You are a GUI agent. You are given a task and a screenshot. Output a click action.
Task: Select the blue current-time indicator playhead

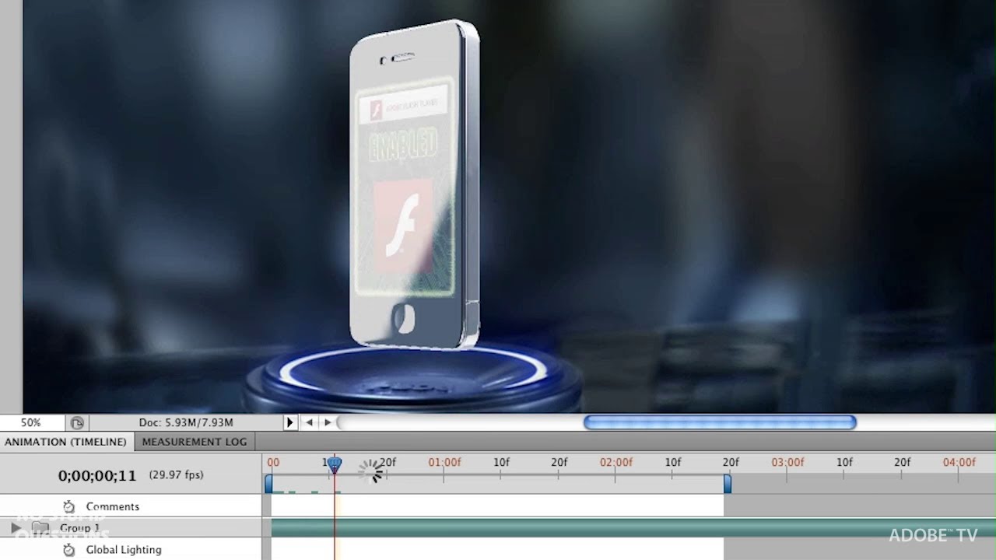click(335, 464)
